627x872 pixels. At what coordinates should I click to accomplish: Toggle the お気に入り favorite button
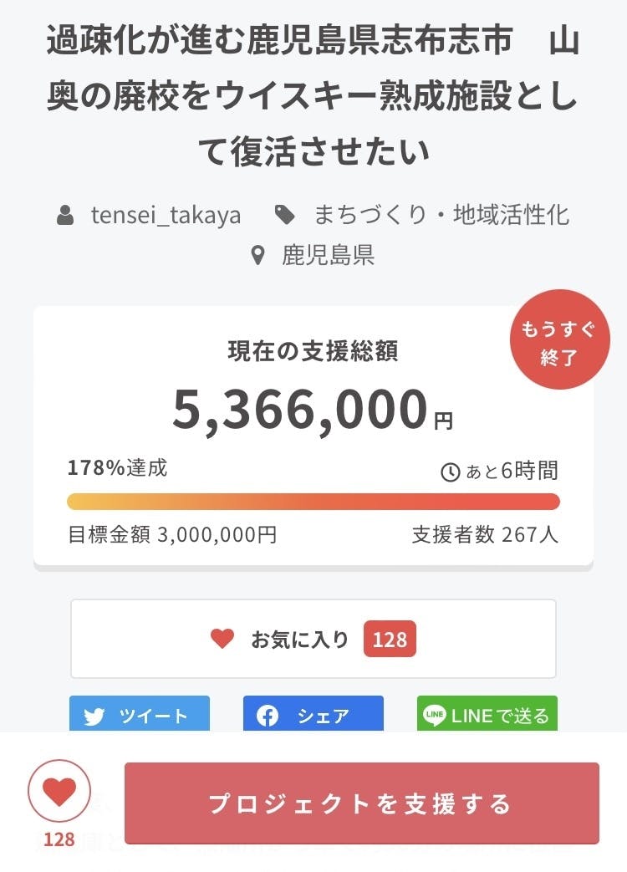[313, 640]
